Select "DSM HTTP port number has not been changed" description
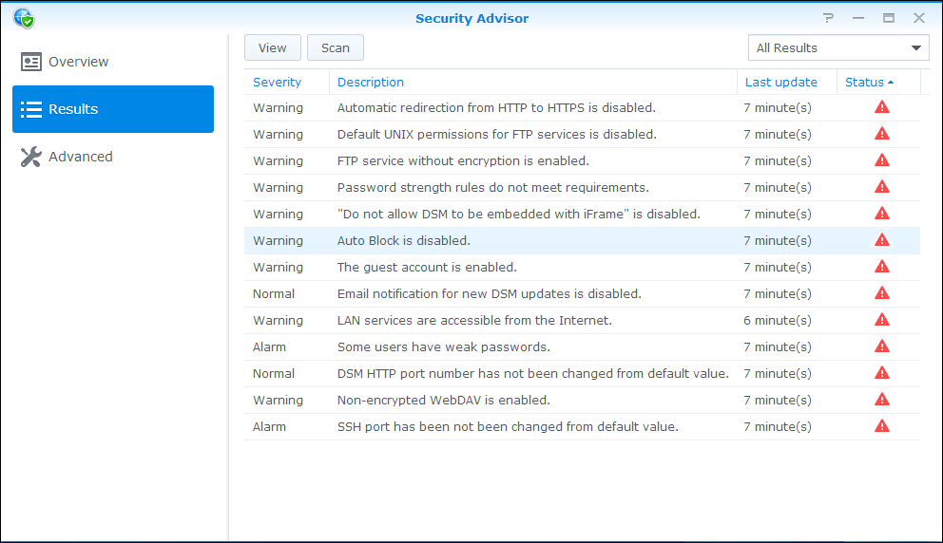This screenshot has height=543, width=943. click(533, 373)
